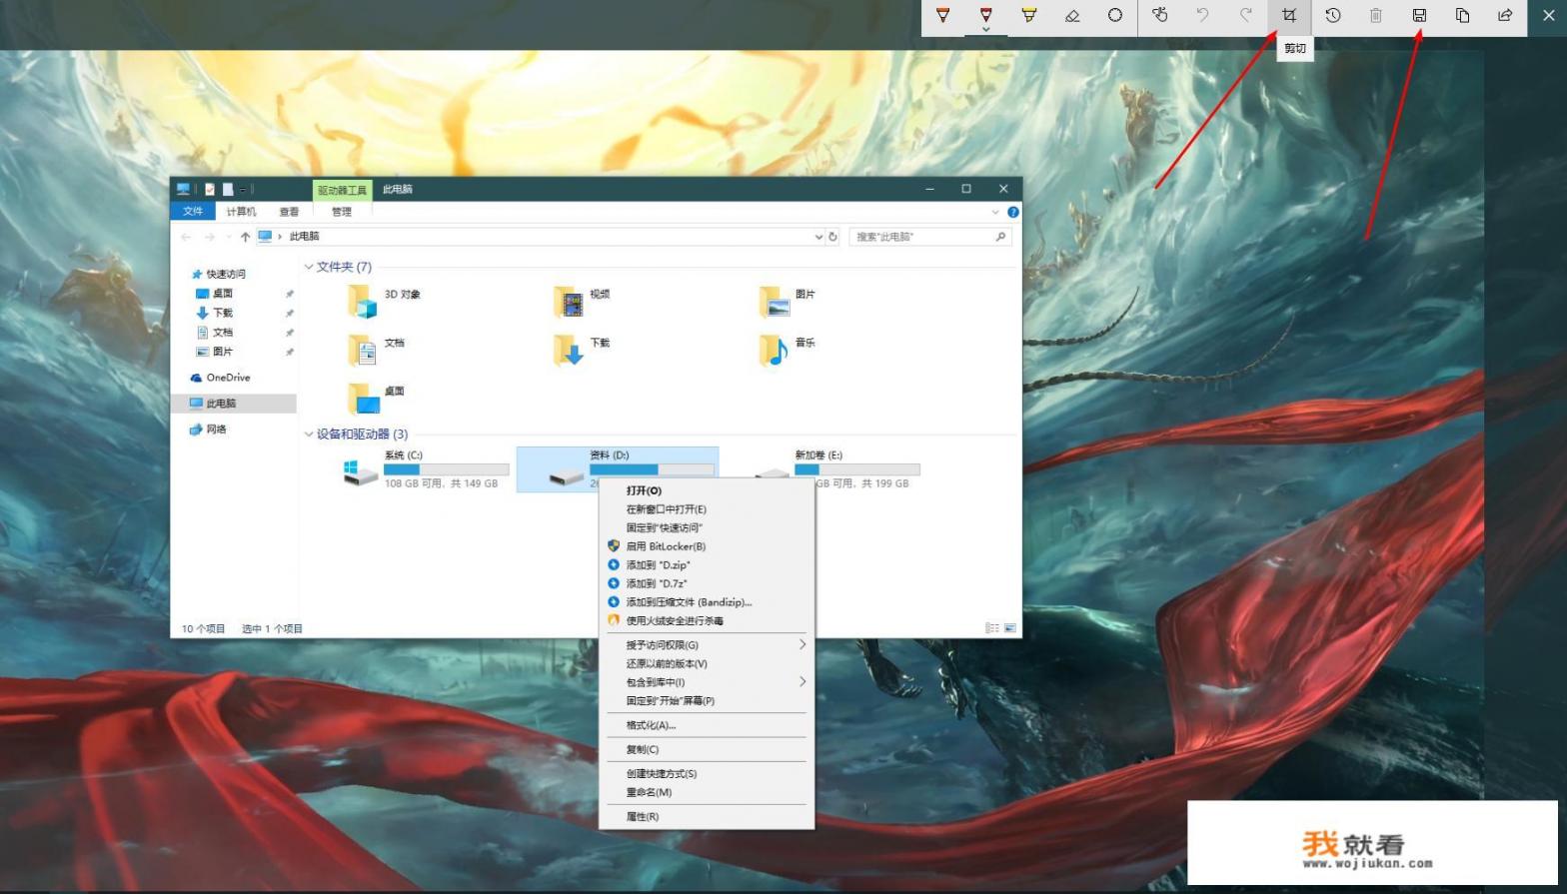This screenshot has width=1567, height=894.
Task: Click the 驱动器工具 contextual tab
Action: (342, 190)
